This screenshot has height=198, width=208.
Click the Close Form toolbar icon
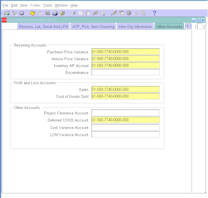(62, 13)
